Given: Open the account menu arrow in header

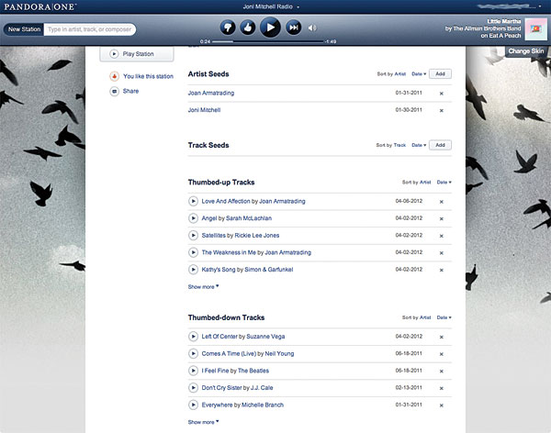Looking at the screenshot, I should coord(540,6).
